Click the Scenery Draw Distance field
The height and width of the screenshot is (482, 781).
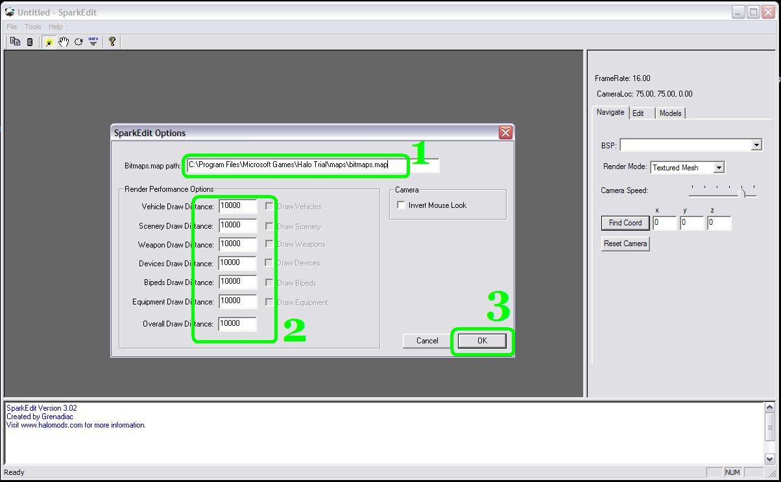237,225
